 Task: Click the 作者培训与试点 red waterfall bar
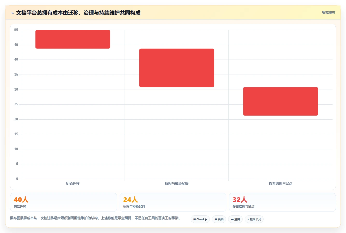coord(280,101)
